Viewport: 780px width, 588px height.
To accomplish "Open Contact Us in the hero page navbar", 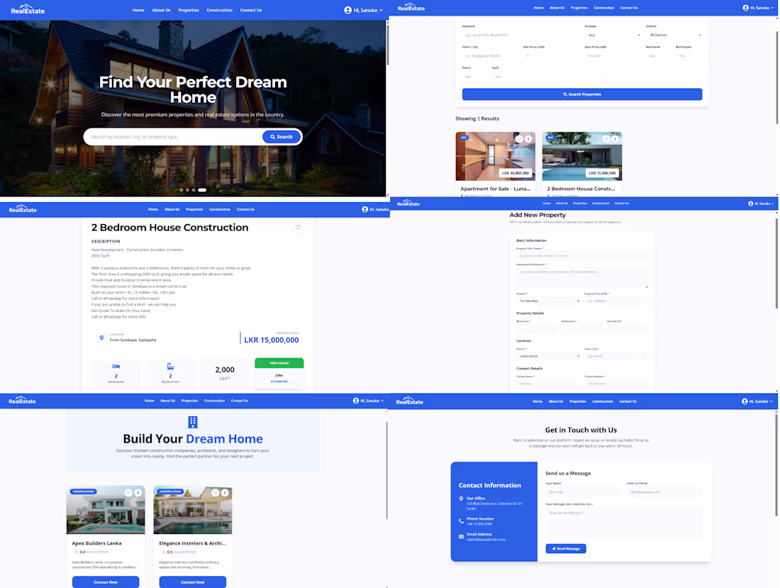I will pos(251,10).
